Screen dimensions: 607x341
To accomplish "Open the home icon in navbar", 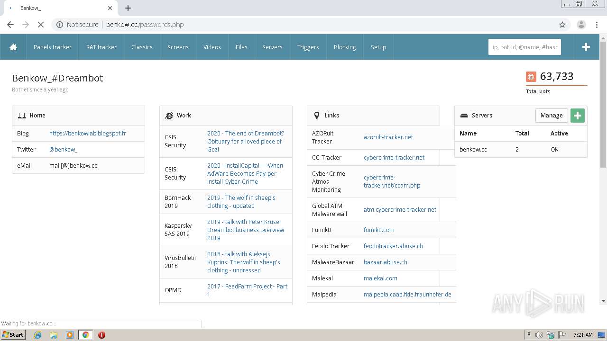I will tap(13, 47).
